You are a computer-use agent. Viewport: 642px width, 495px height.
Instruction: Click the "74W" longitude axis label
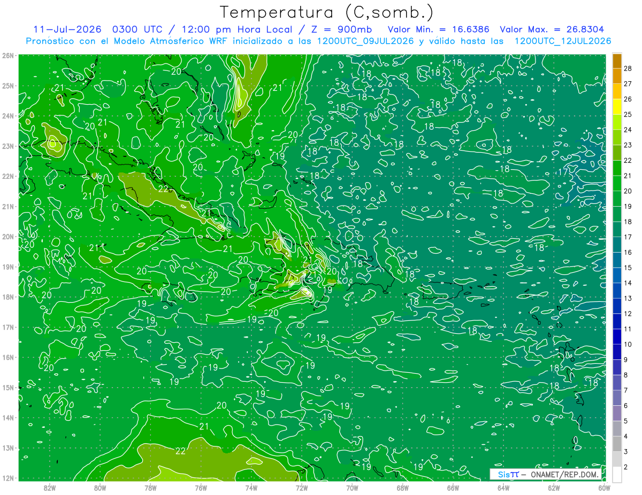(251, 488)
